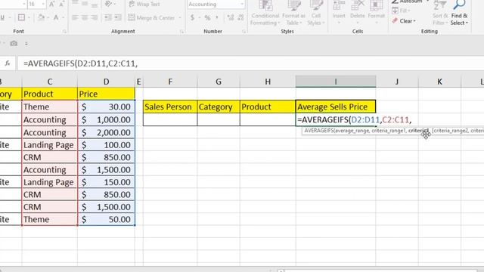Image resolution: width=484 pixels, height=272 pixels.
Task: Open Customize Quick Access Toolbar dropdown
Action: 26,44
